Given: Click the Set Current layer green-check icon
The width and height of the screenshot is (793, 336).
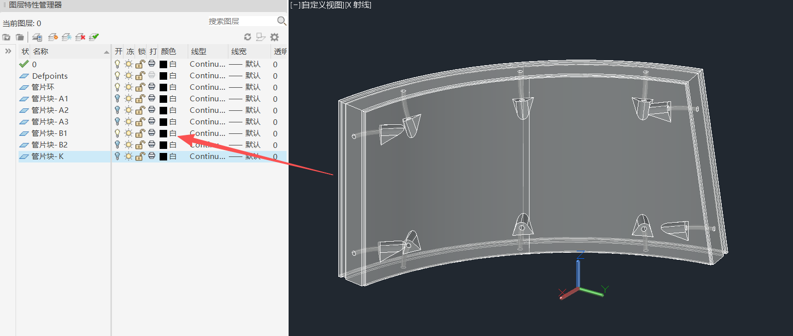Looking at the screenshot, I should coord(94,37).
